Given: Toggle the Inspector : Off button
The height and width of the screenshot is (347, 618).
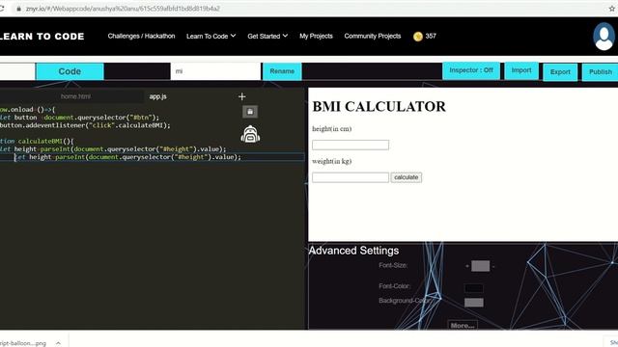Looking at the screenshot, I should point(471,70).
